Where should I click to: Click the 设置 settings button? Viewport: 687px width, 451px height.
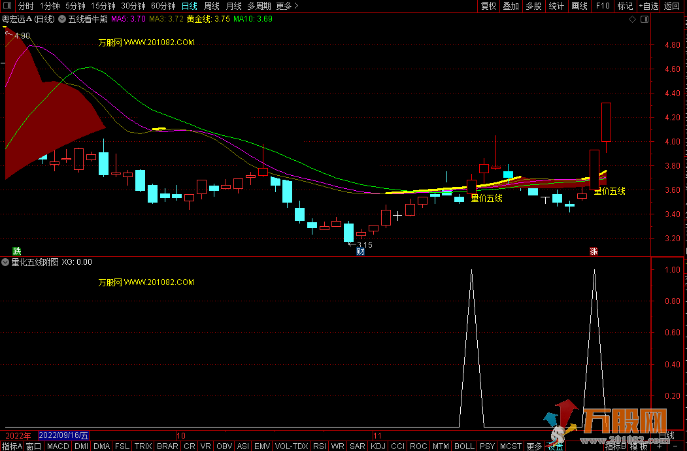click(x=555, y=446)
